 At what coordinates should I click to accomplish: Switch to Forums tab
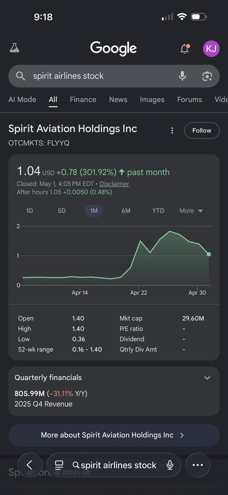coord(190,99)
